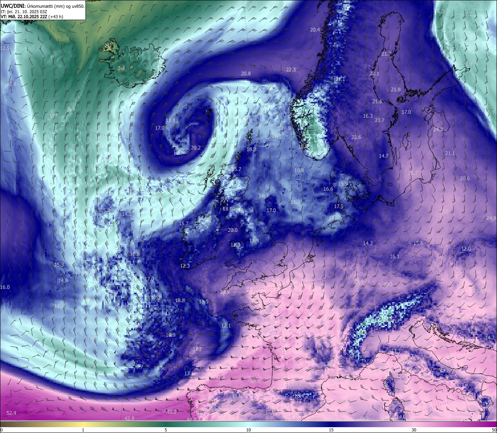Click the initial time line 'IT: þri. 21. 10. 2025 03Z'
This screenshot has width=497, height=433.
click(x=24, y=12)
